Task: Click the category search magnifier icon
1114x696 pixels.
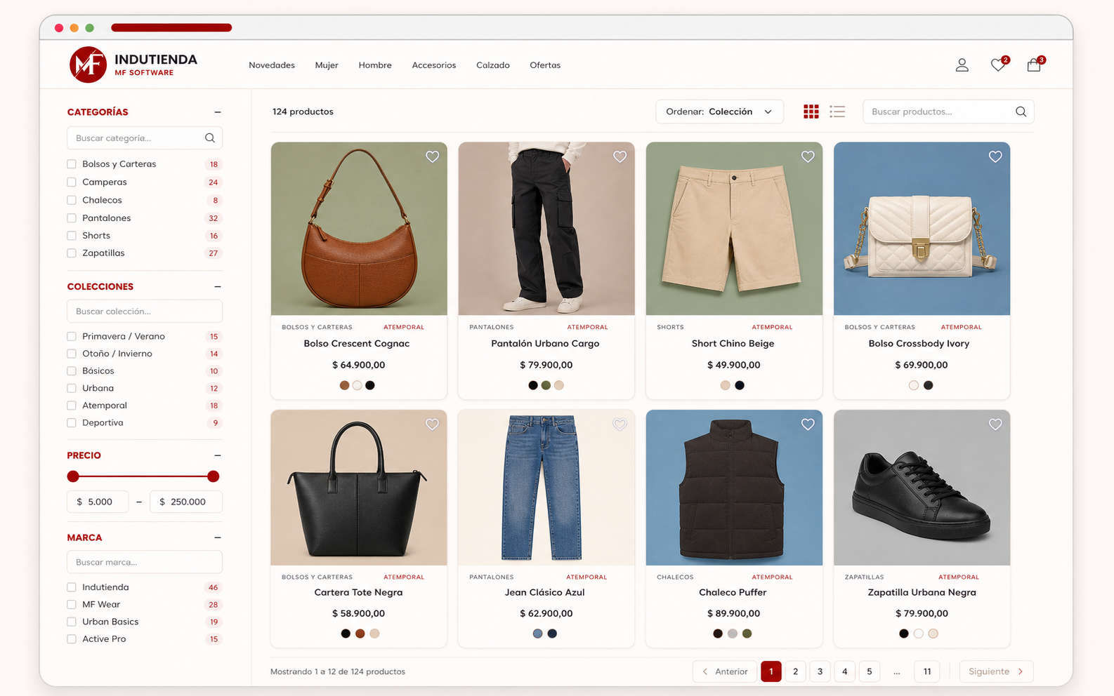Action: click(x=209, y=138)
